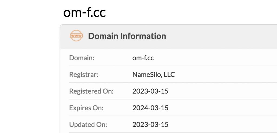Image resolution: width=277 pixels, height=133 pixels.
Task: Click the orange www globe icon
Action: [76, 36]
